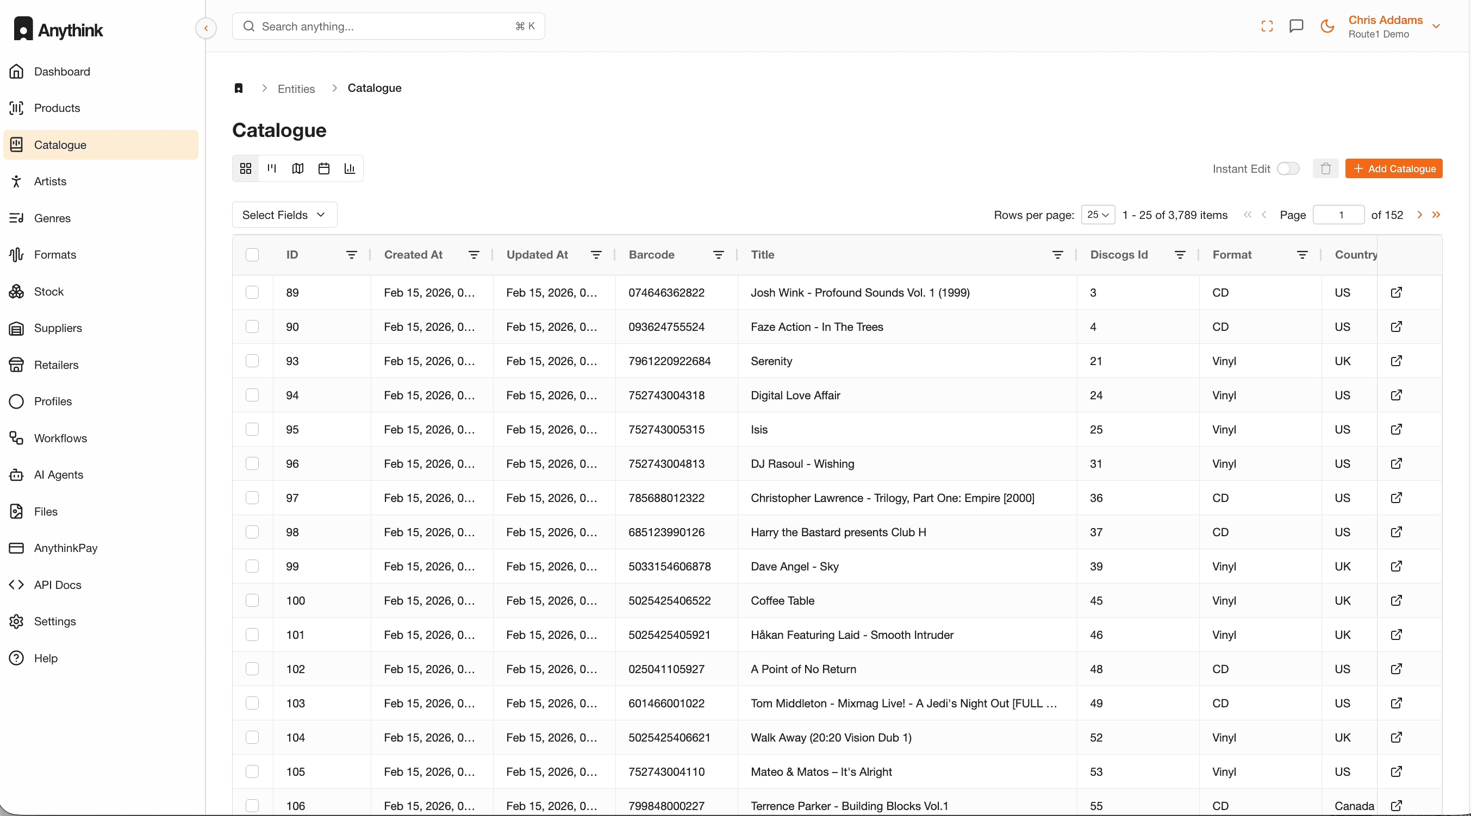Open the filter on the Title column
The image size is (1471, 816).
(x=1057, y=254)
